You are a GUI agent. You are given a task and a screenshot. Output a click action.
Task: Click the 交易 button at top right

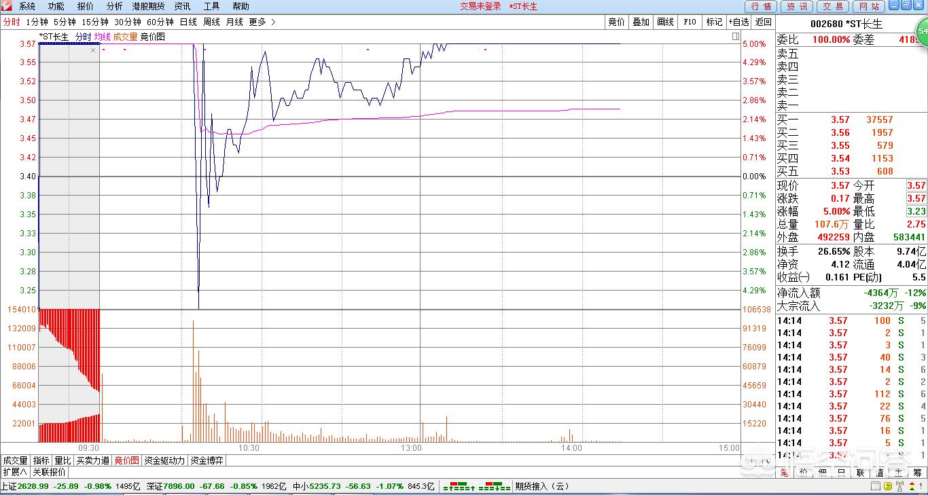[832, 6]
